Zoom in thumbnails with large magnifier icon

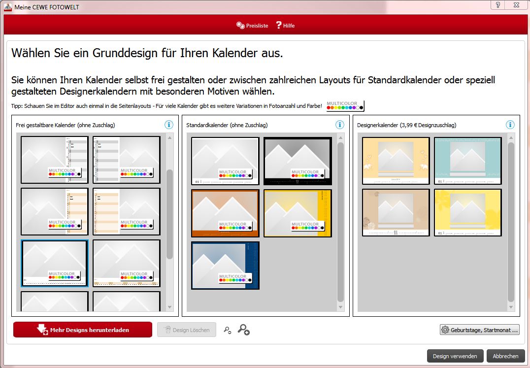pos(243,330)
